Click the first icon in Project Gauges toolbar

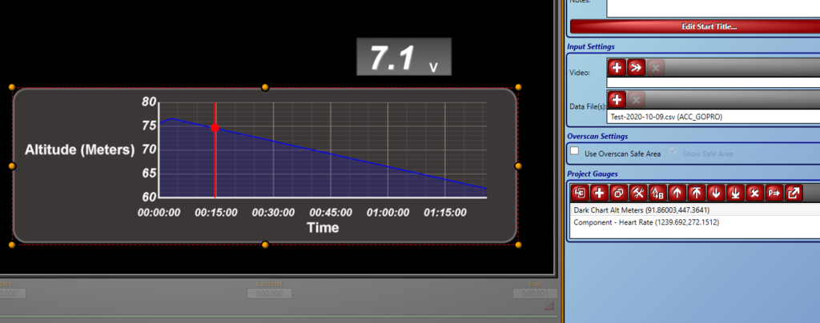[x=579, y=193]
